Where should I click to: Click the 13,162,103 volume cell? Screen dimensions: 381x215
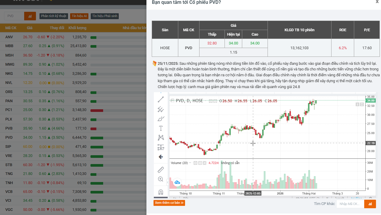299,48
